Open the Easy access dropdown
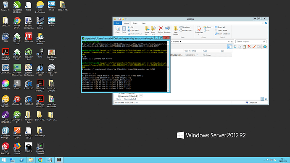The width and height of the screenshot is (290, 163). click(x=186, y=31)
